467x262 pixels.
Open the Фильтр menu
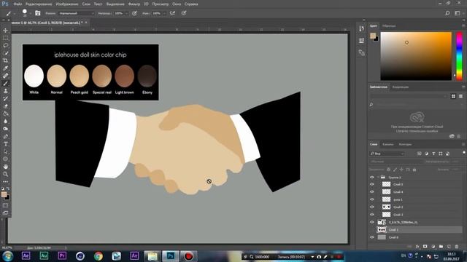pyautogui.click(x=134, y=4)
